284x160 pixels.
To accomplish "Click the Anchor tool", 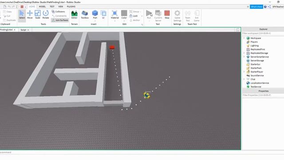I will 135,20.
